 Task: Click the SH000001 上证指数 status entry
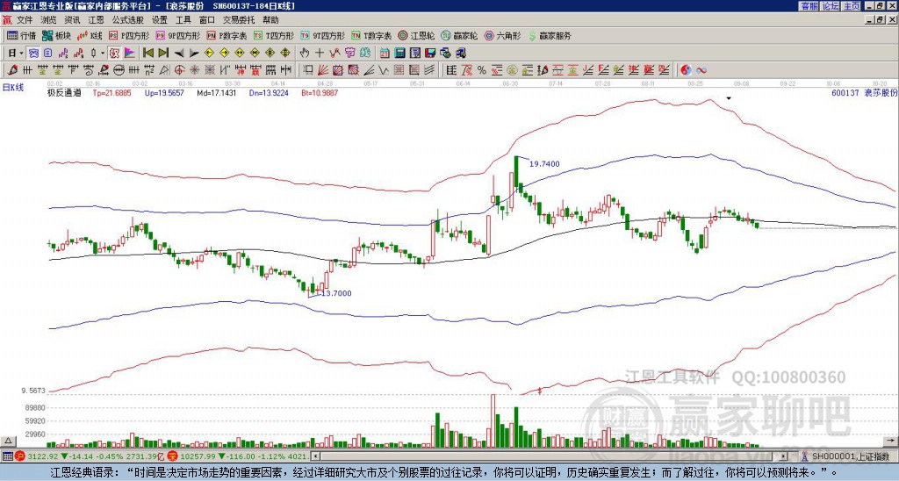(x=847, y=456)
